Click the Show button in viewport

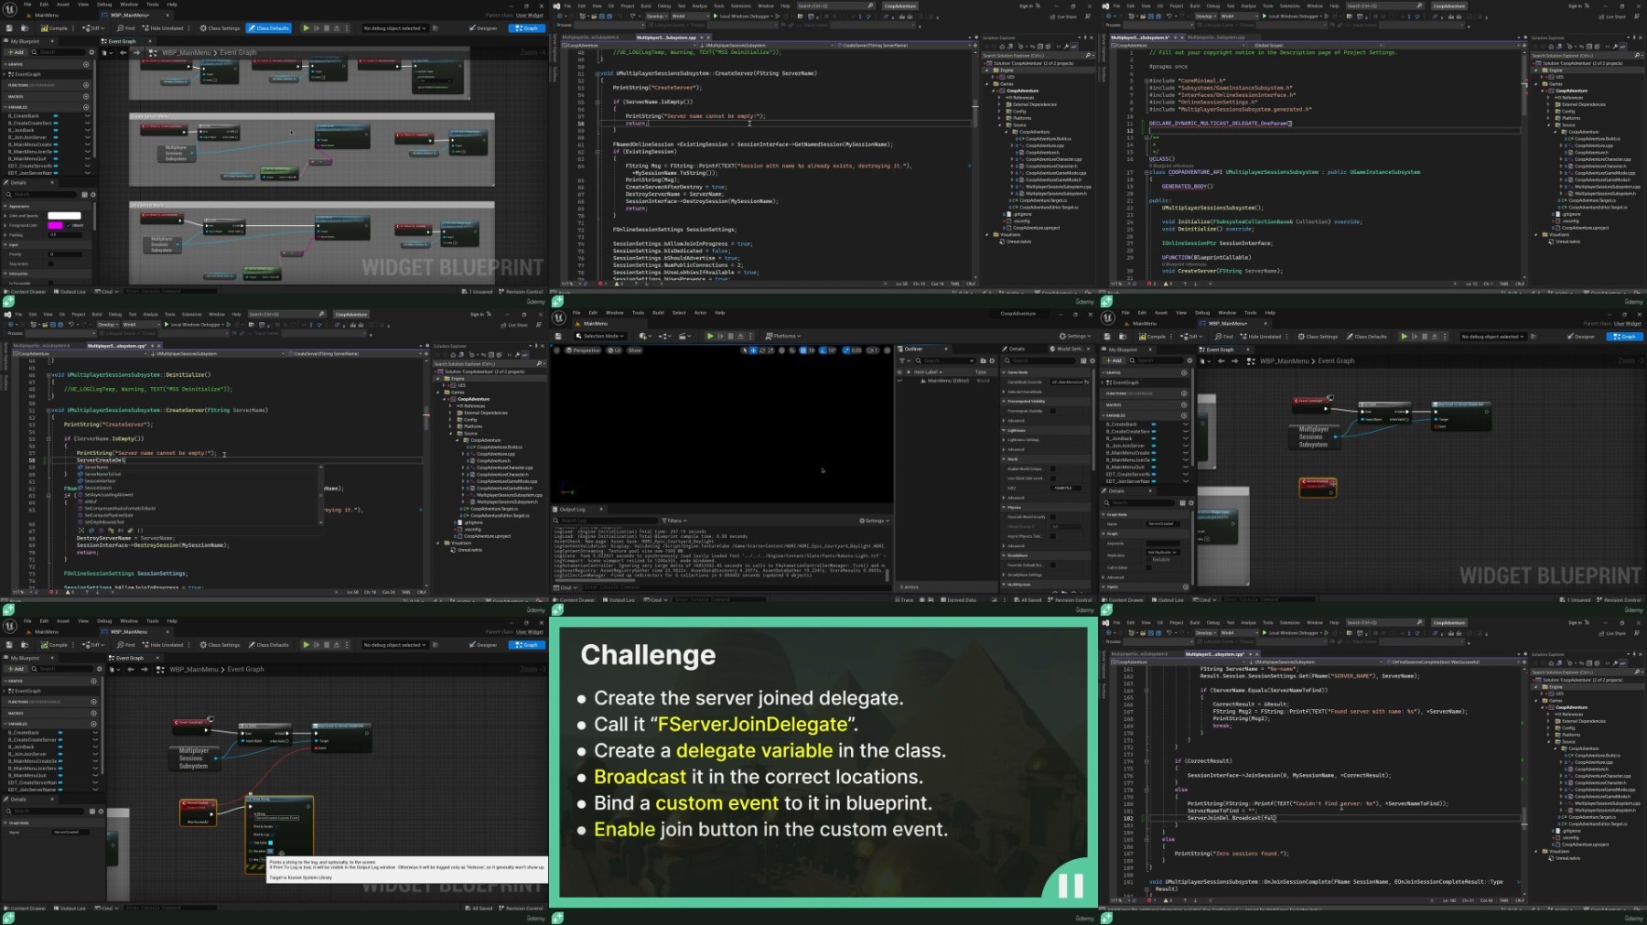click(634, 350)
